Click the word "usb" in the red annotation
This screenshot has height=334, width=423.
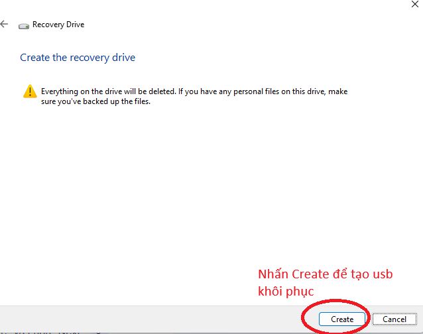coord(382,274)
